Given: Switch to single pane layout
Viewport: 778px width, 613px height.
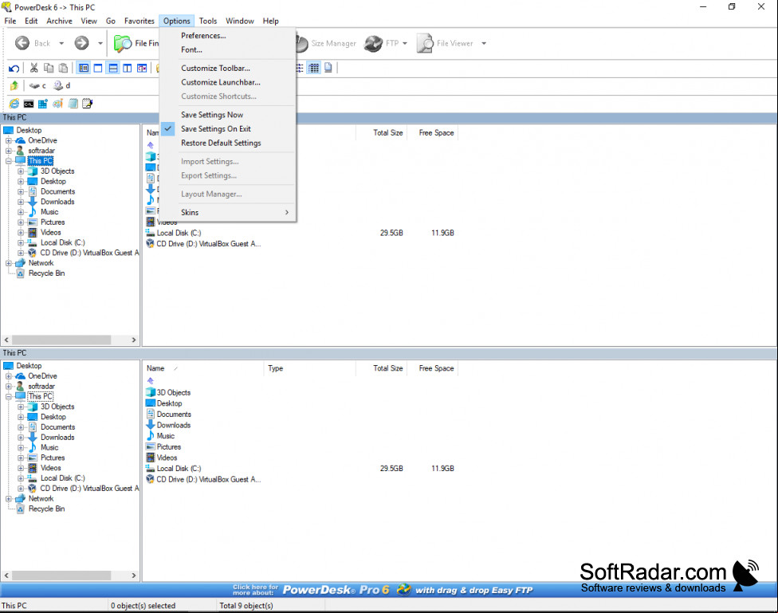Looking at the screenshot, I should point(98,68).
